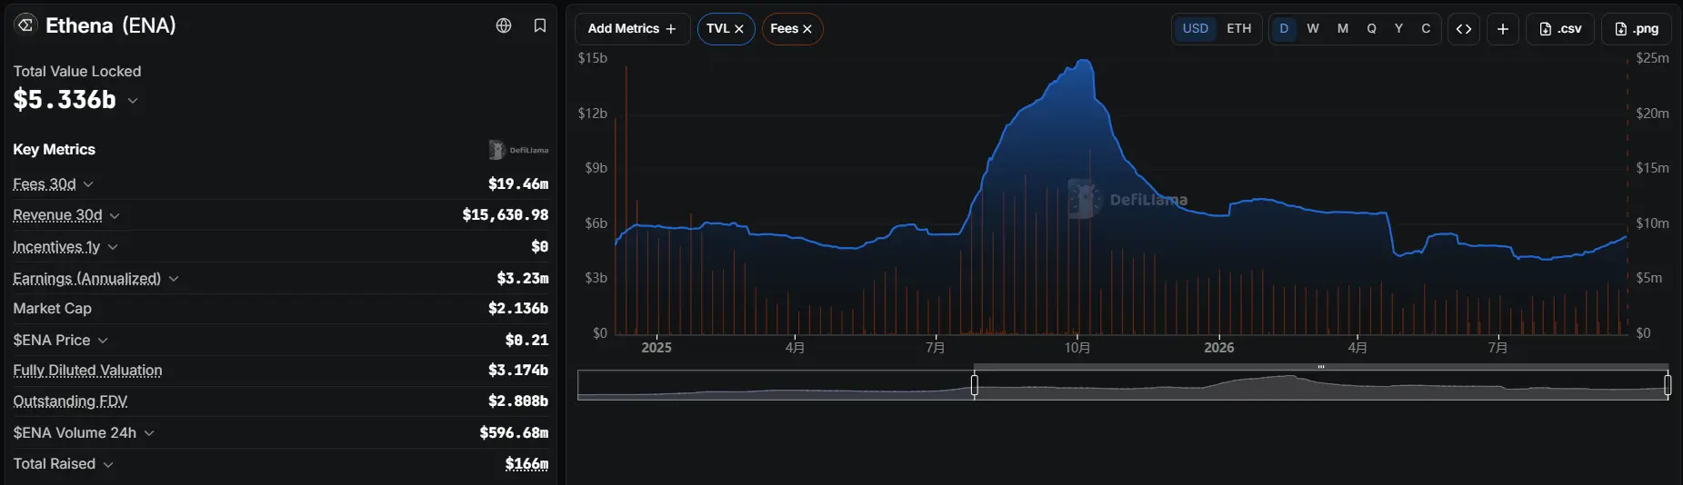Click the Key Metrics heading

pyautogui.click(x=54, y=150)
